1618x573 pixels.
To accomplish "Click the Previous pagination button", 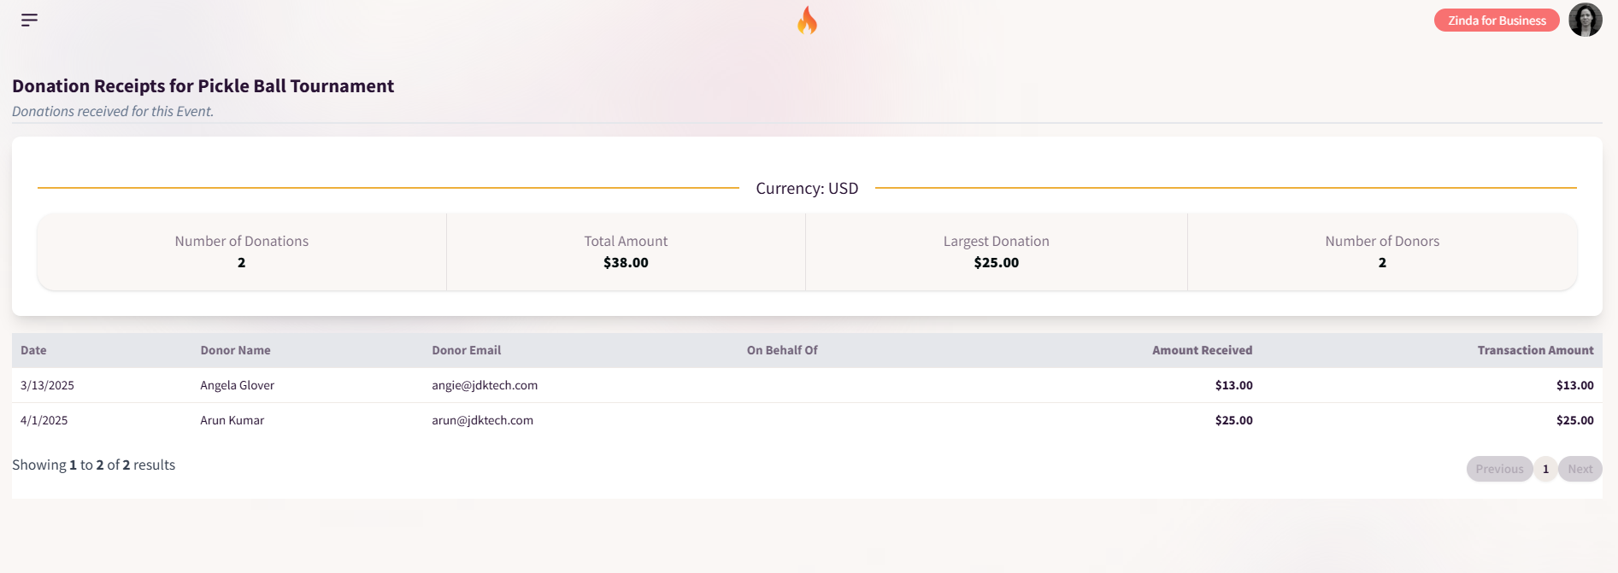I will coord(1499,469).
